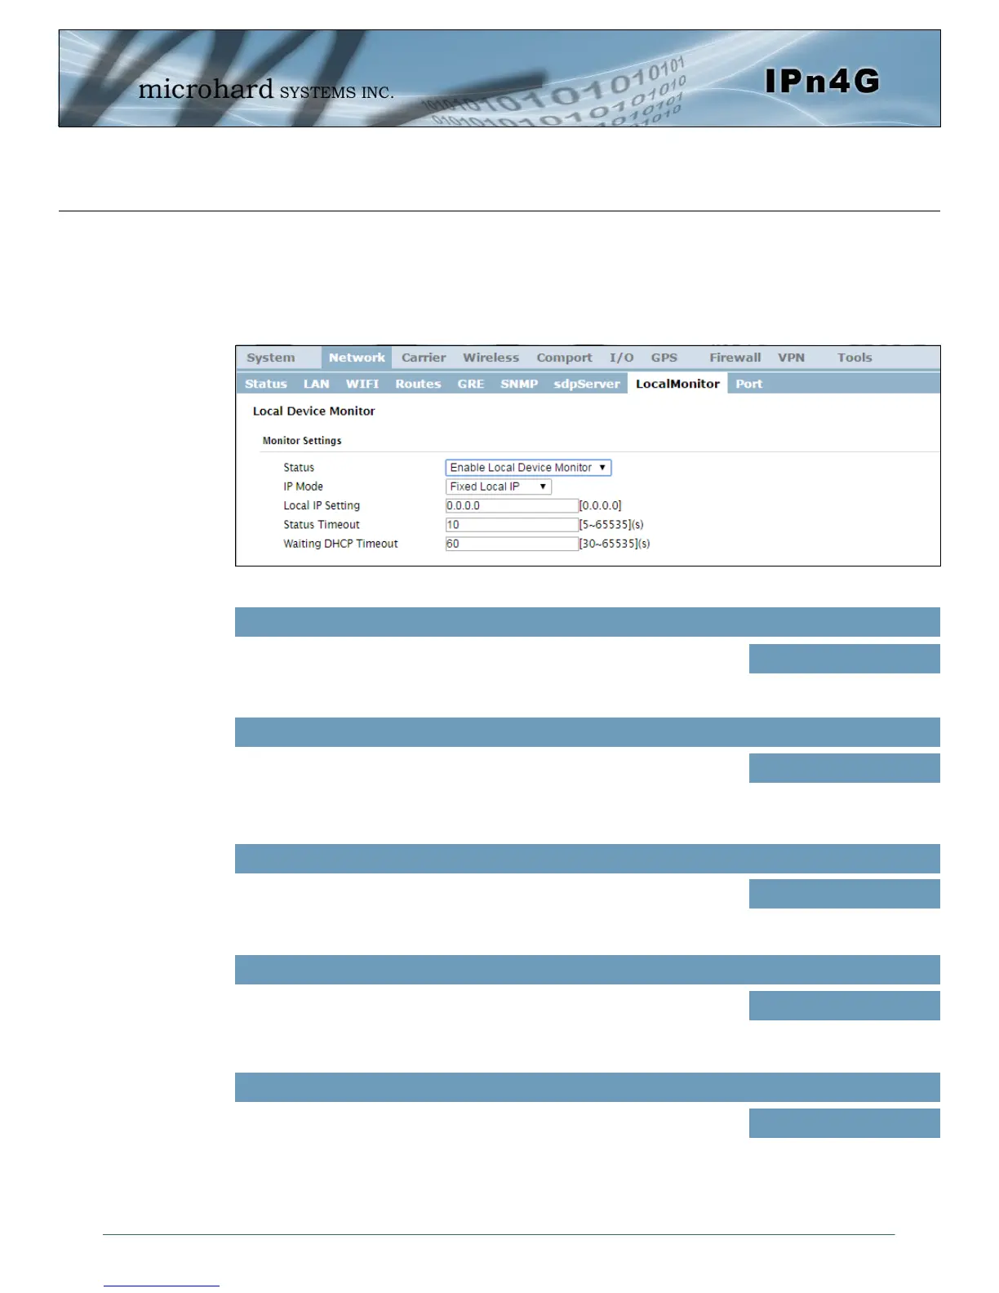Image resolution: width=999 pixels, height=1293 pixels.
Task: Open the WIFI submenu
Action: 362,384
